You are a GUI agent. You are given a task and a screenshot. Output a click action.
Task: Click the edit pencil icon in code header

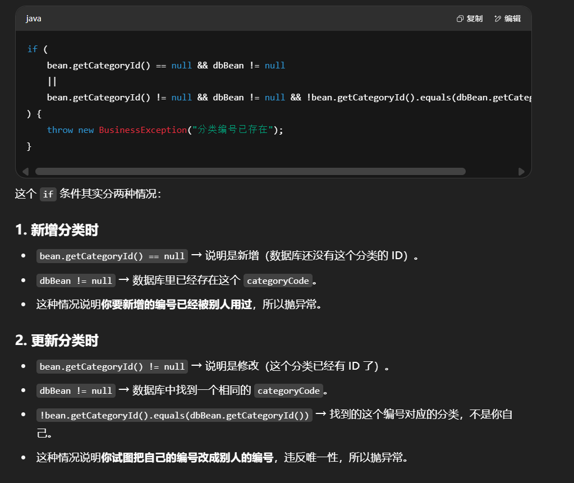(x=498, y=19)
